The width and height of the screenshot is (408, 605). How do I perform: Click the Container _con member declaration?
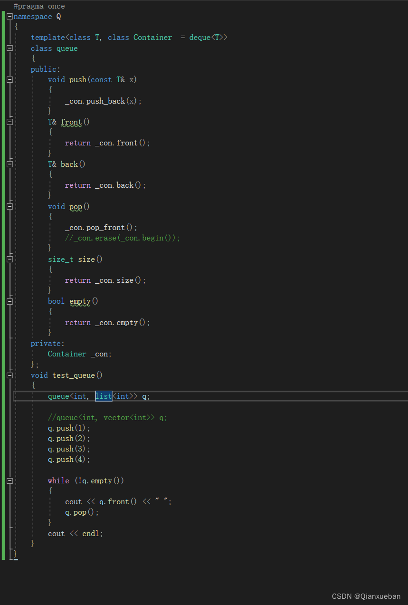[x=79, y=354]
